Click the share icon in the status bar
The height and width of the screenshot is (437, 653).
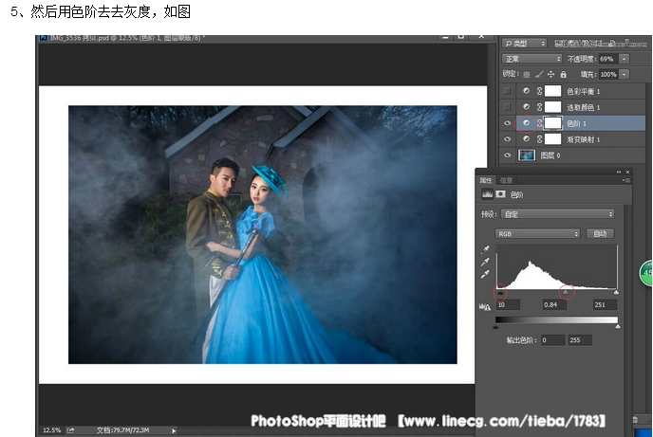tap(70, 430)
